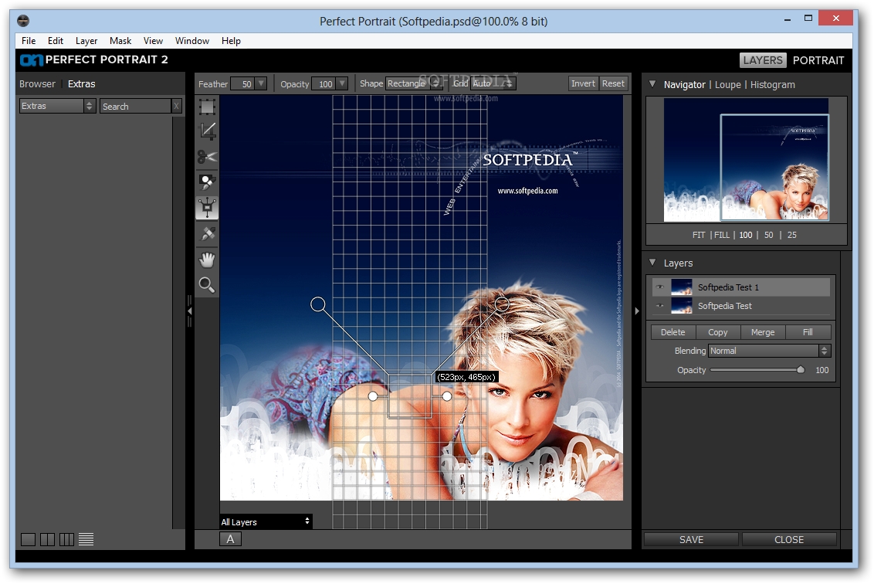Click the SAVE button
This screenshot has height=584, width=874.
(x=691, y=539)
